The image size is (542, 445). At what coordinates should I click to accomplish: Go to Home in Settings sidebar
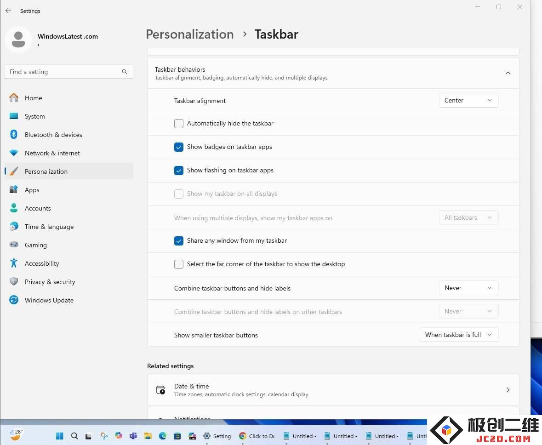pos(69,98)
